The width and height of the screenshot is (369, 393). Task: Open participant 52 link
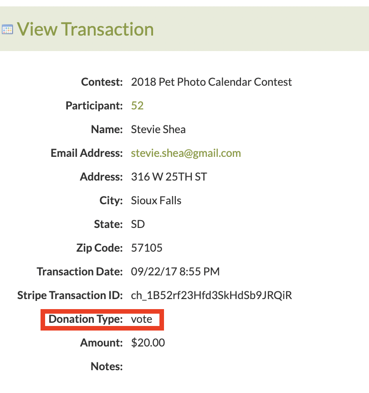coord(137,105)
